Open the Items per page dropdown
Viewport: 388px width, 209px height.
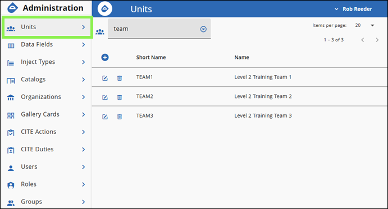click(365, 25)
